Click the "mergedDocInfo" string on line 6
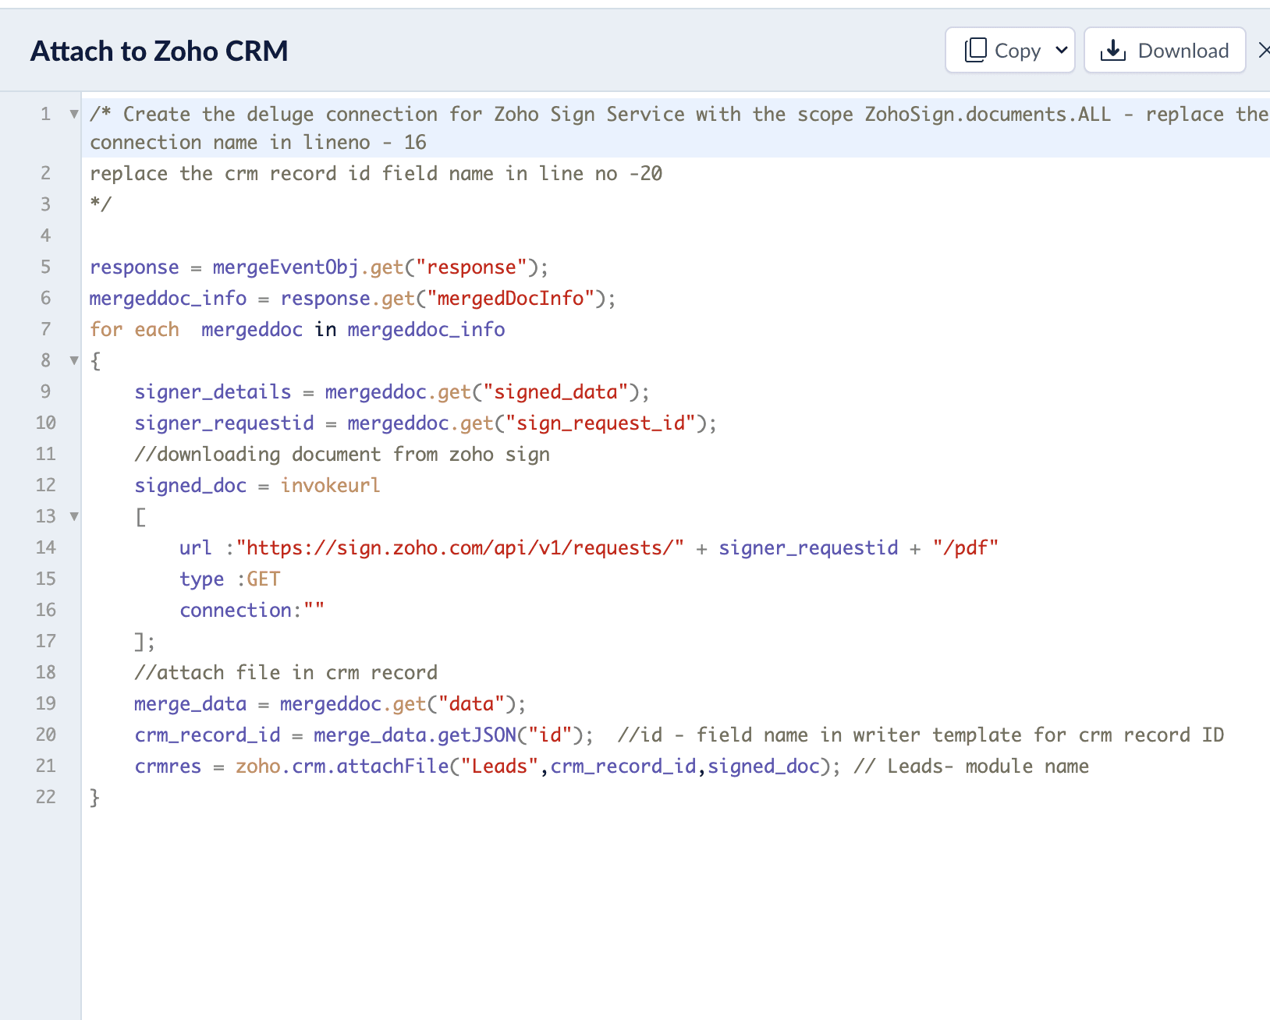1270x1020 pixels. [511, 299]
